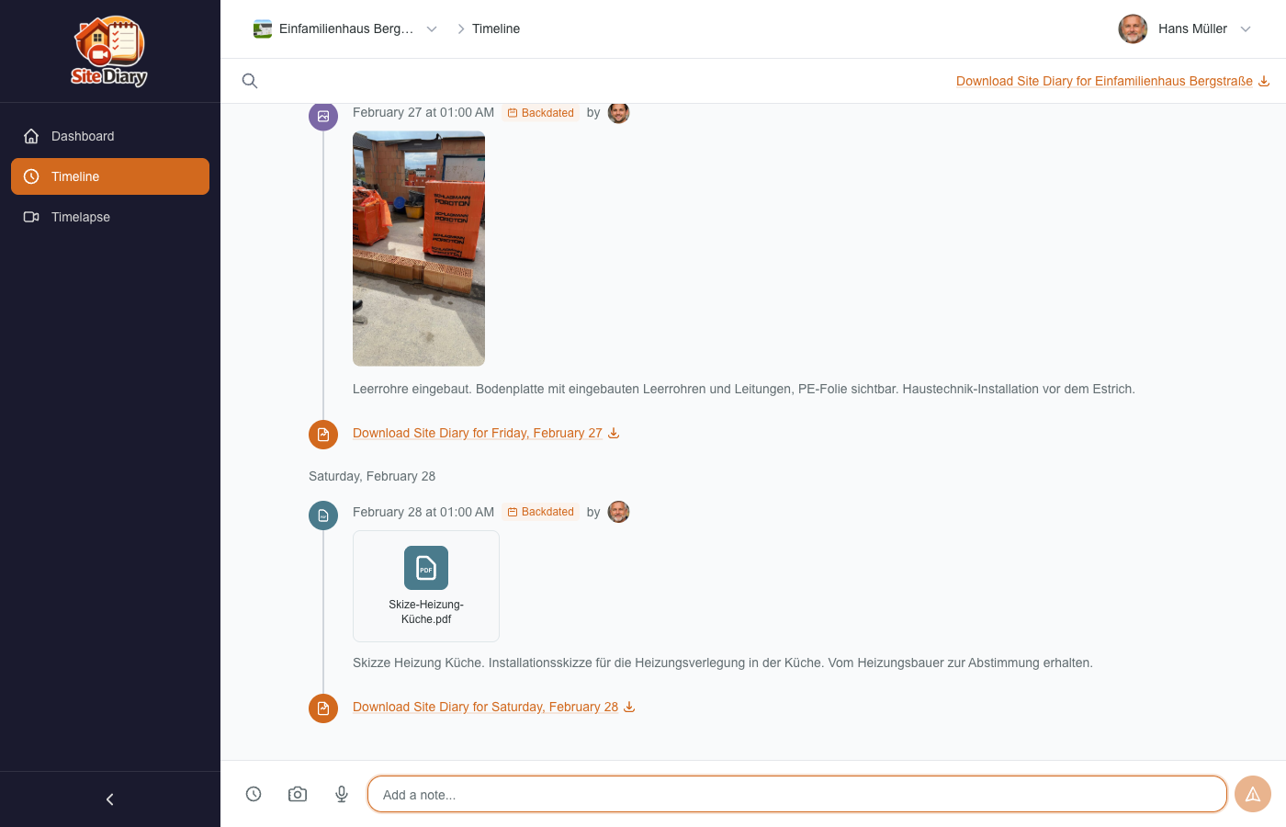Collapse the sidebar with the chevron arrow
This screenshot has height=827, width=1286.
(x=109, y=799)
